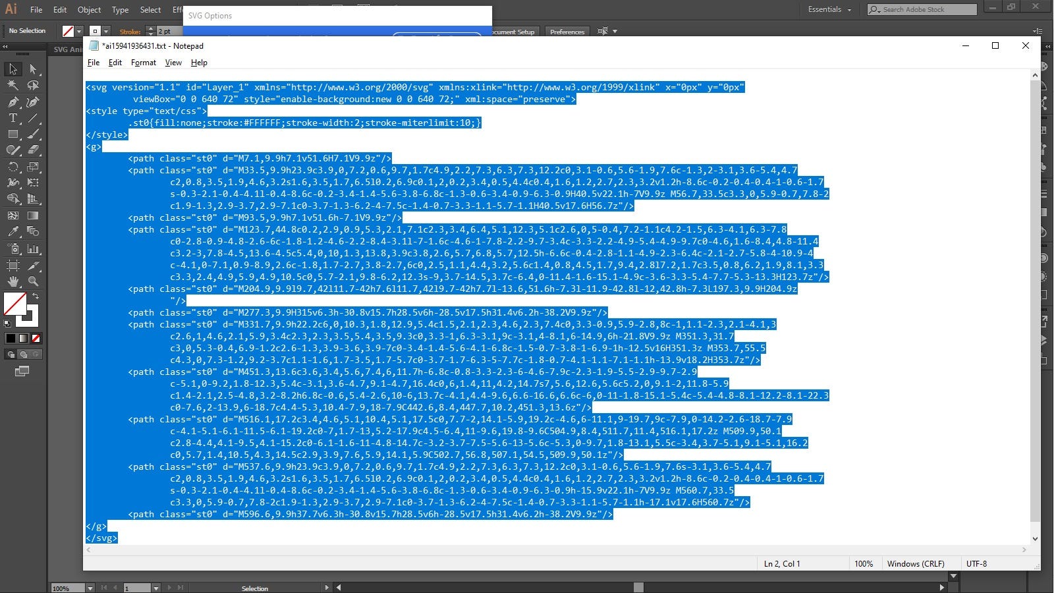1054x593 pixels.
Task: Select the Blend tool
Action: (x=33, y=232)
